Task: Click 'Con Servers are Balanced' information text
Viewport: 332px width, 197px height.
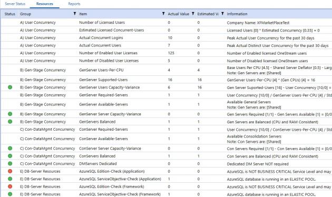Action: pos(272,156)
